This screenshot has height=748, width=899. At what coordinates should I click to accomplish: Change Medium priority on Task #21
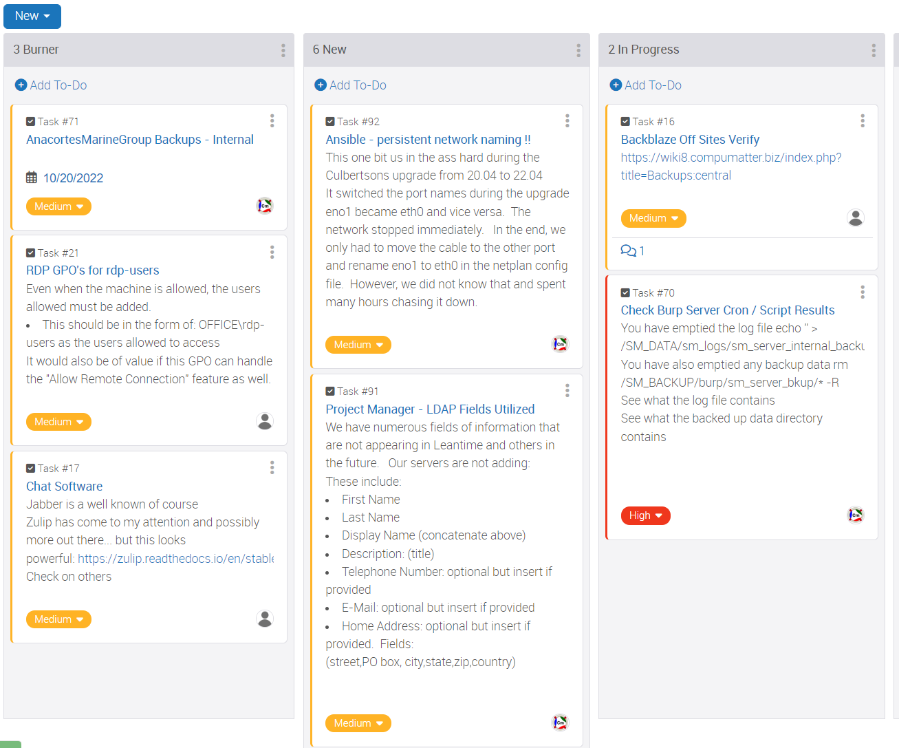[x=58, y=422]
